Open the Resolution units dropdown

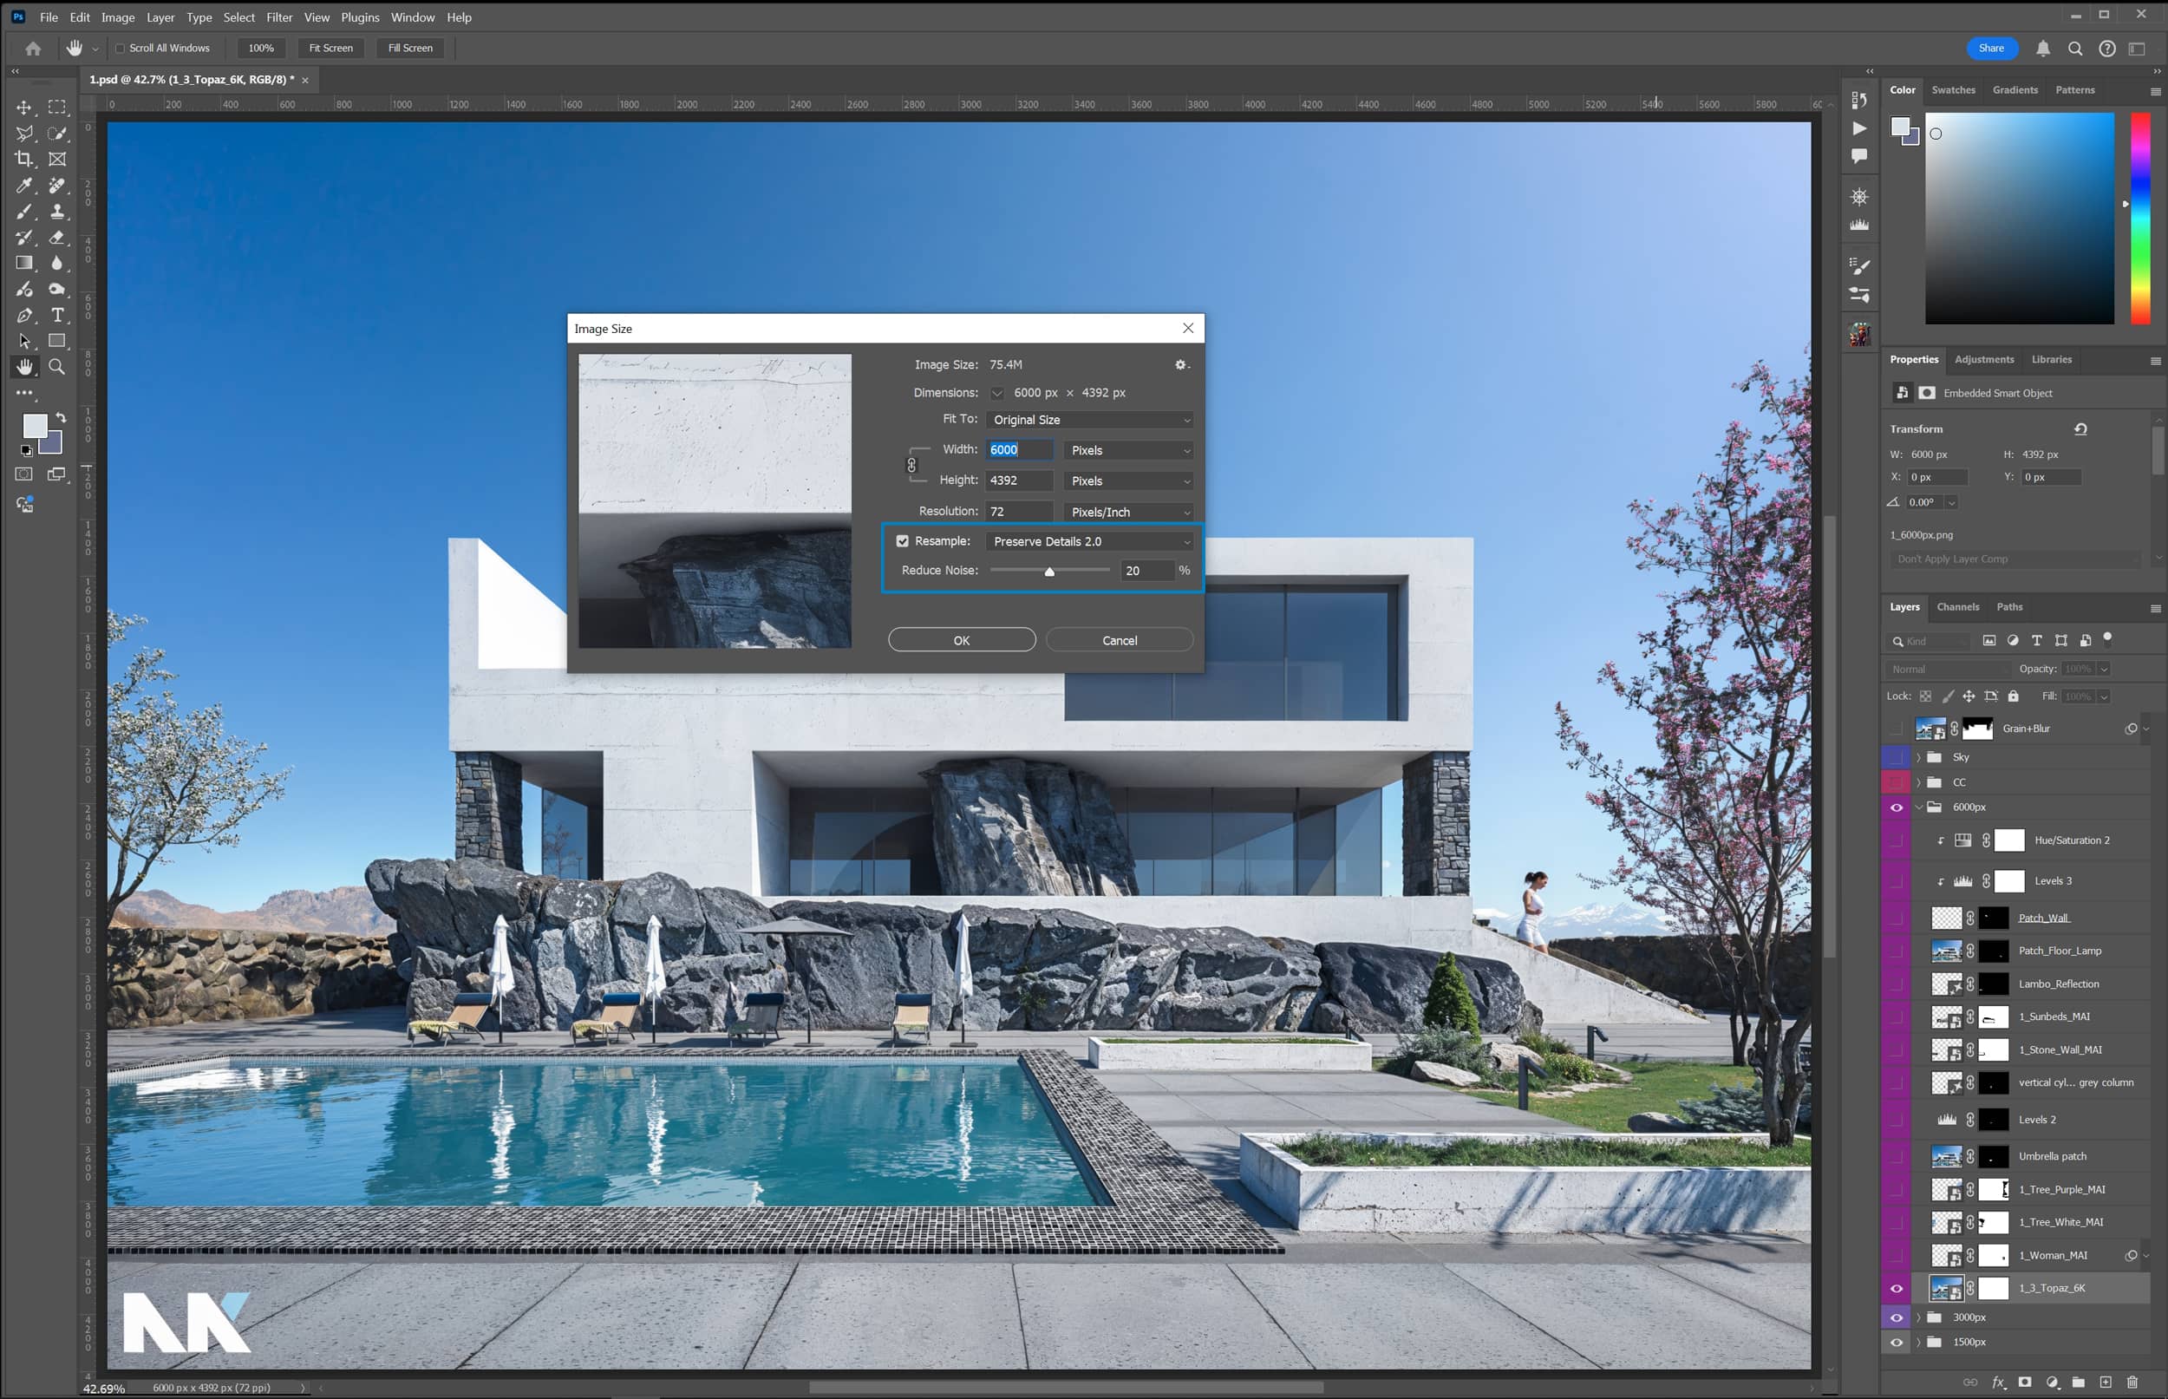point(1129,513)
